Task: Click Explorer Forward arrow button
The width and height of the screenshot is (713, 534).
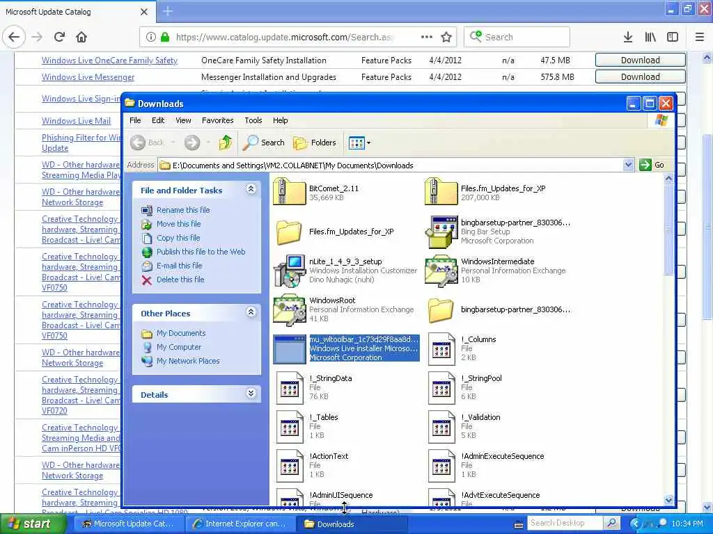Action: [x=192, y=143]
